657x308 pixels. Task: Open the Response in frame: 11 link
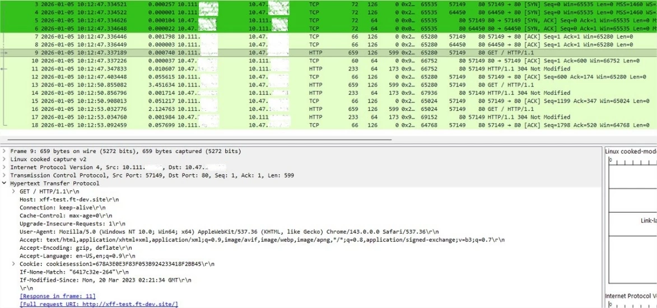(x=58, y=296)
